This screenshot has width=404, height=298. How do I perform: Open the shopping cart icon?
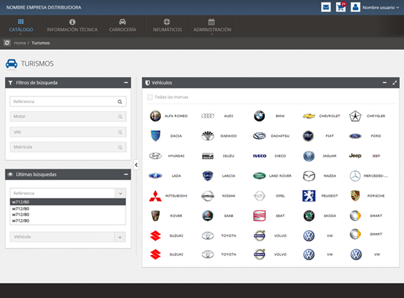(341, 7)
